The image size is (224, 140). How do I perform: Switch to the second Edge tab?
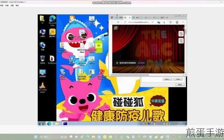click(127, 18)
